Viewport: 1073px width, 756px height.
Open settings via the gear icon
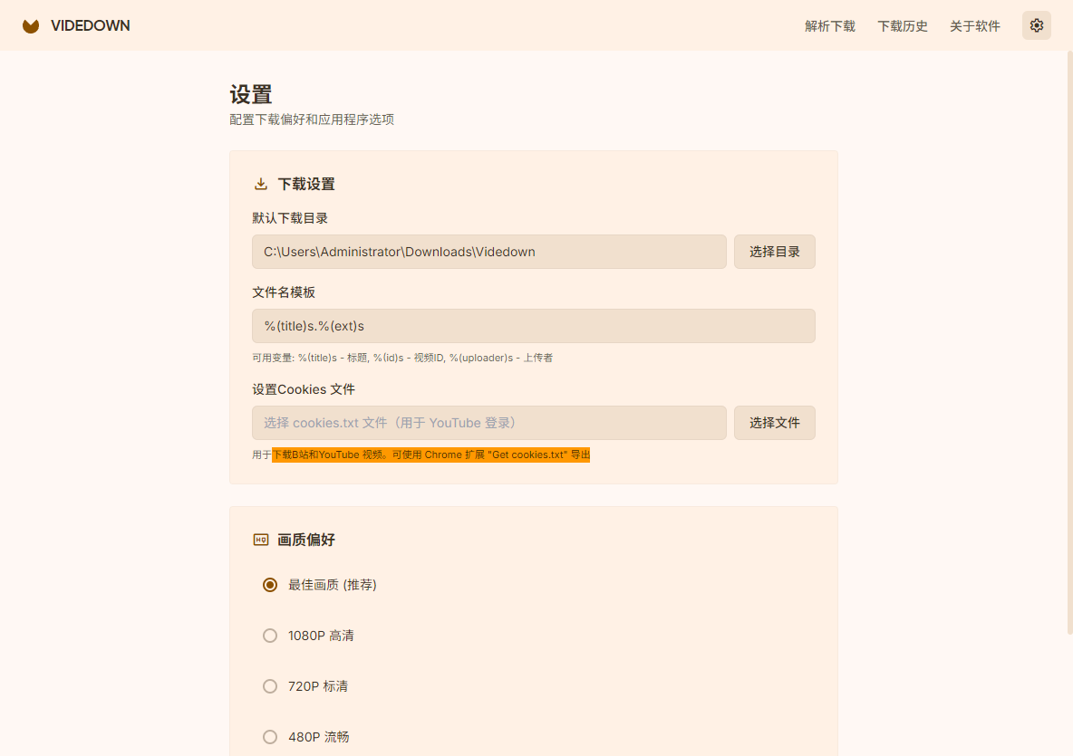1036,25
